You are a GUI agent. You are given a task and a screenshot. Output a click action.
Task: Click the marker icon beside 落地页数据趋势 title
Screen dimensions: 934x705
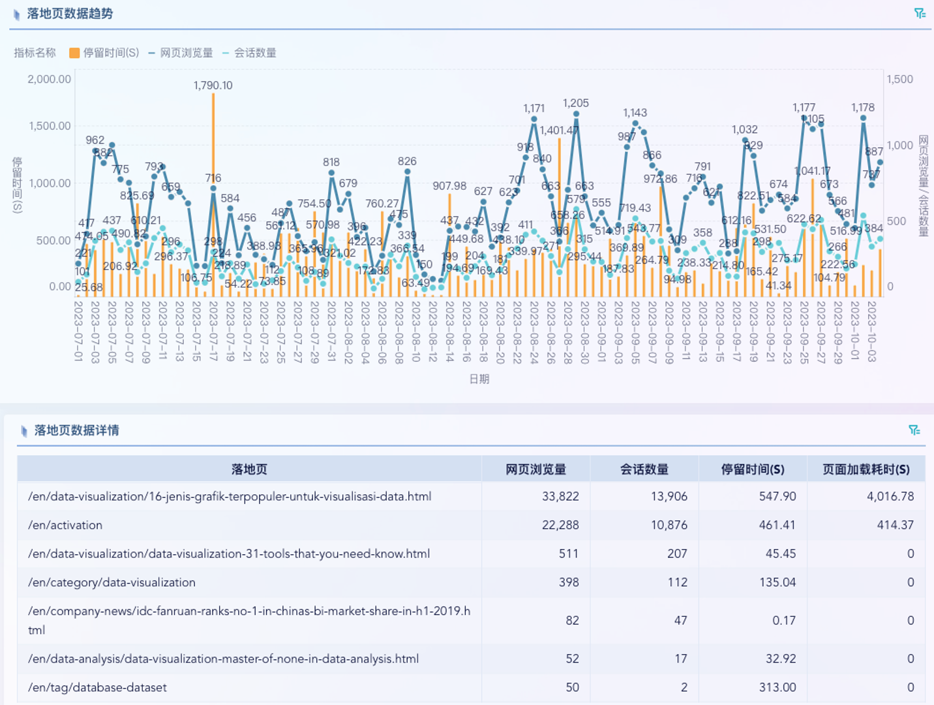point(17,14)
